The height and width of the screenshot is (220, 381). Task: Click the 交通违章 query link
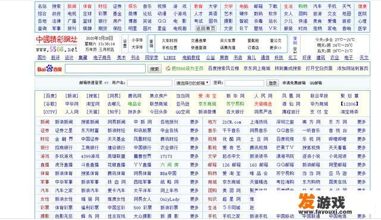click(198, 41)
